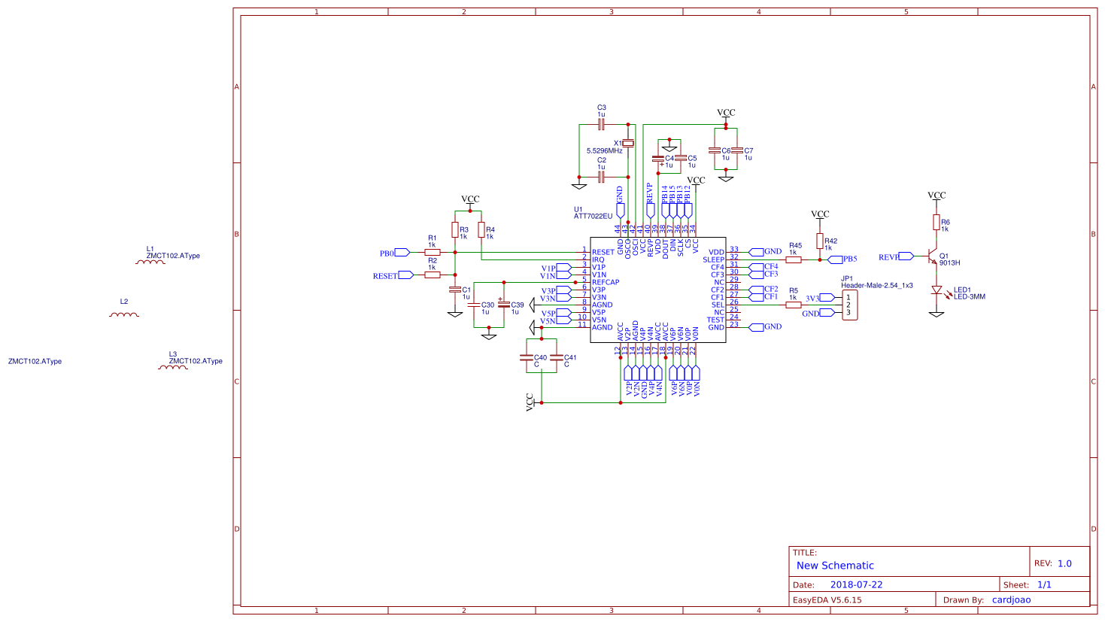Click the drawn-by name cardjoao
1105x622 pixels.
click(x=1011, y=599)
